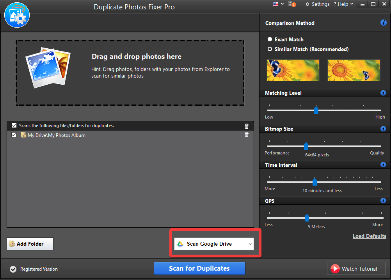Click the Time Interval info icon
Viewport: 391px width, 280px height.
point(383,165)
